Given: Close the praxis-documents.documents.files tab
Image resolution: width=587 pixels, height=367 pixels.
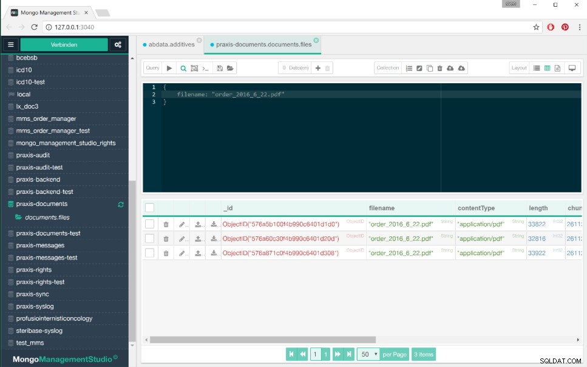Looking at the screenshot, I should [x=316, y=40].
